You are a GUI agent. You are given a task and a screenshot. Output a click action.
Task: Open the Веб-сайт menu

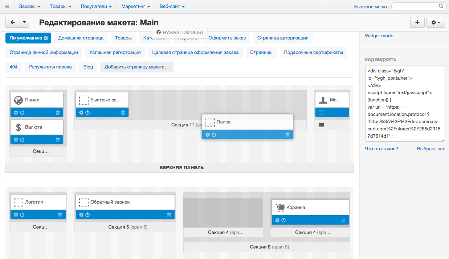coord(172,7)
